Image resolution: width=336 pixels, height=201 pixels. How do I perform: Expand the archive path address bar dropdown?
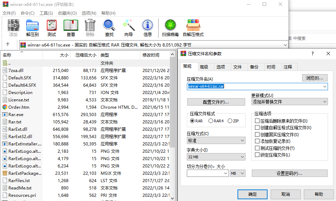pos(285,45)
